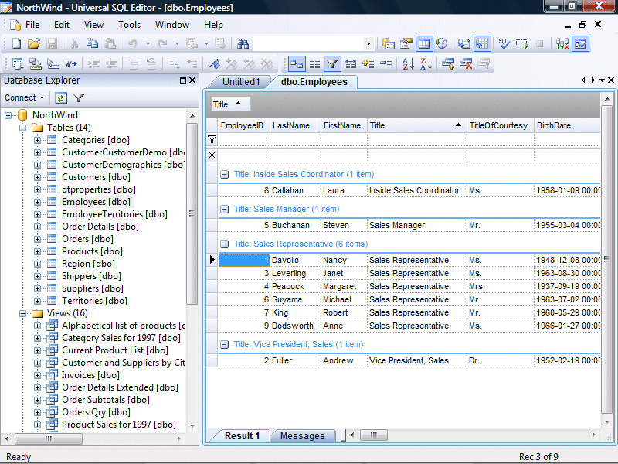Viewport: 618px width, 464px height.
Task: Sort descending with the Z-A icon
Action: (426, 64)
